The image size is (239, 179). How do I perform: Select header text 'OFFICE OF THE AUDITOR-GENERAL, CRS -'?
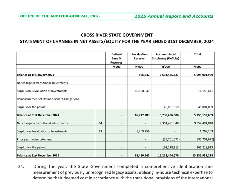click(60, 16)
